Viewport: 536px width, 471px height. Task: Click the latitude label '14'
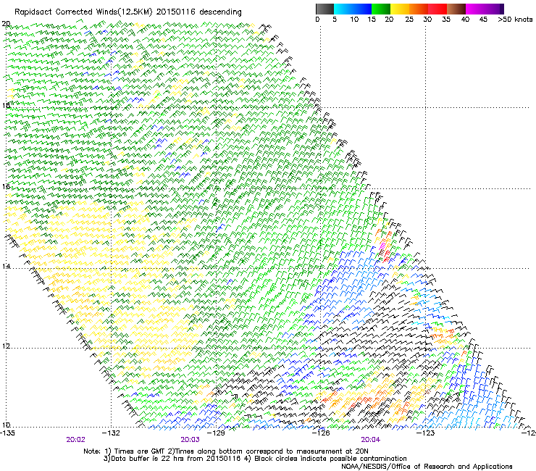6,266
